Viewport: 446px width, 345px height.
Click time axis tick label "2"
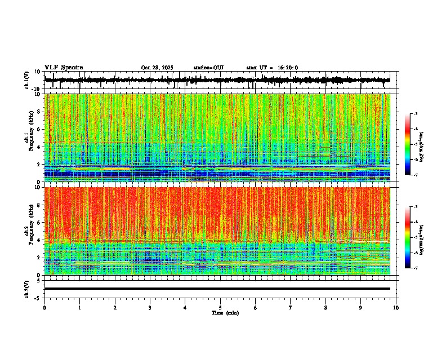(x=115, y=308)
